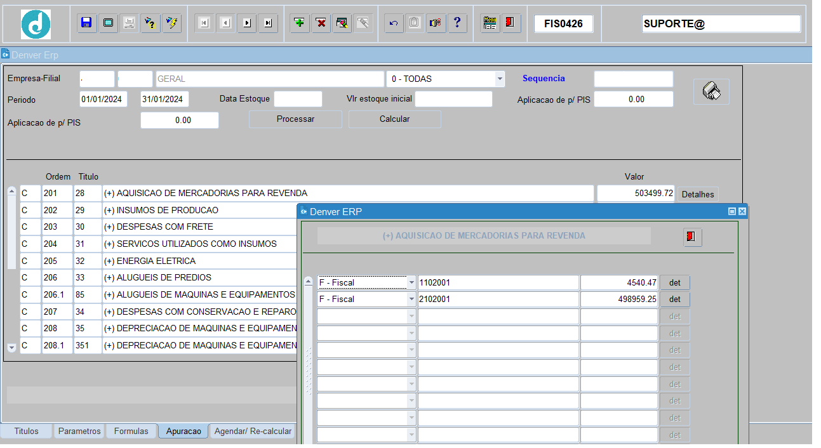Click the clear record toolbar icon
This screenshot has width=821, height=448.
(342, 23)
